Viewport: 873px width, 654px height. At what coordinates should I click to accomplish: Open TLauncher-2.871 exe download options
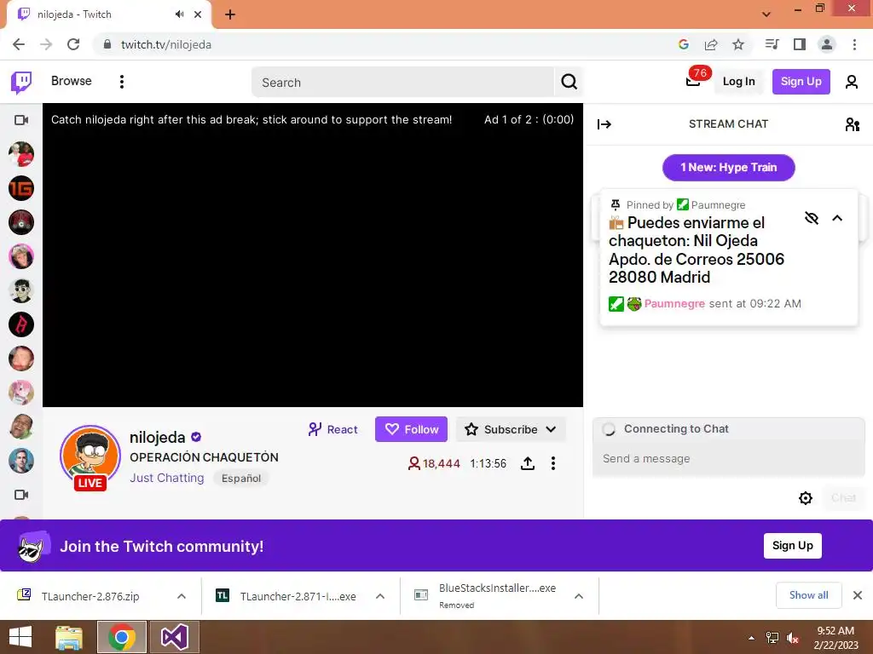pos(380,596)
